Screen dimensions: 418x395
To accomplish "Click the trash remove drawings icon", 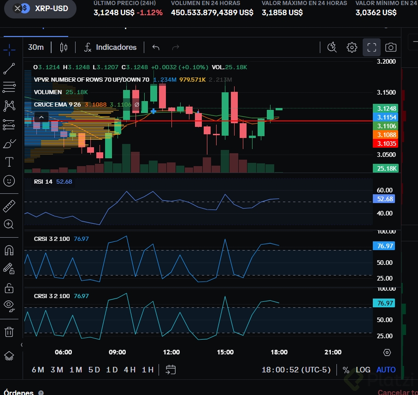I will coord(9,332).
